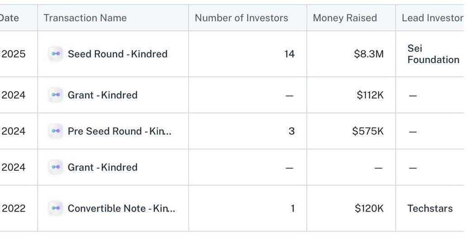Click Kindred logo beside $112K Grant
This screenshot has height=238, width=467.
[56, 95]
